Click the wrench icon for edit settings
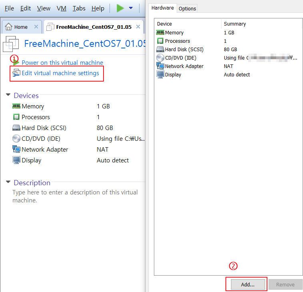This screenshot has height=292, width=303. (x=16, y=73)
